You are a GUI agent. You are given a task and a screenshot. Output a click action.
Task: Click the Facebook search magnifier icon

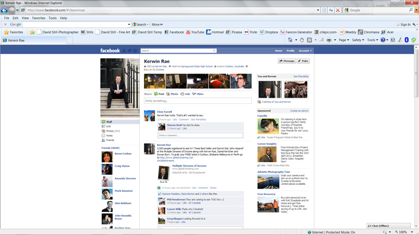214,51
